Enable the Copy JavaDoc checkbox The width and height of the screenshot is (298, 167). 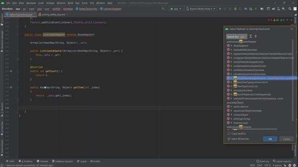pyautogui.click(x=229, y=134)
